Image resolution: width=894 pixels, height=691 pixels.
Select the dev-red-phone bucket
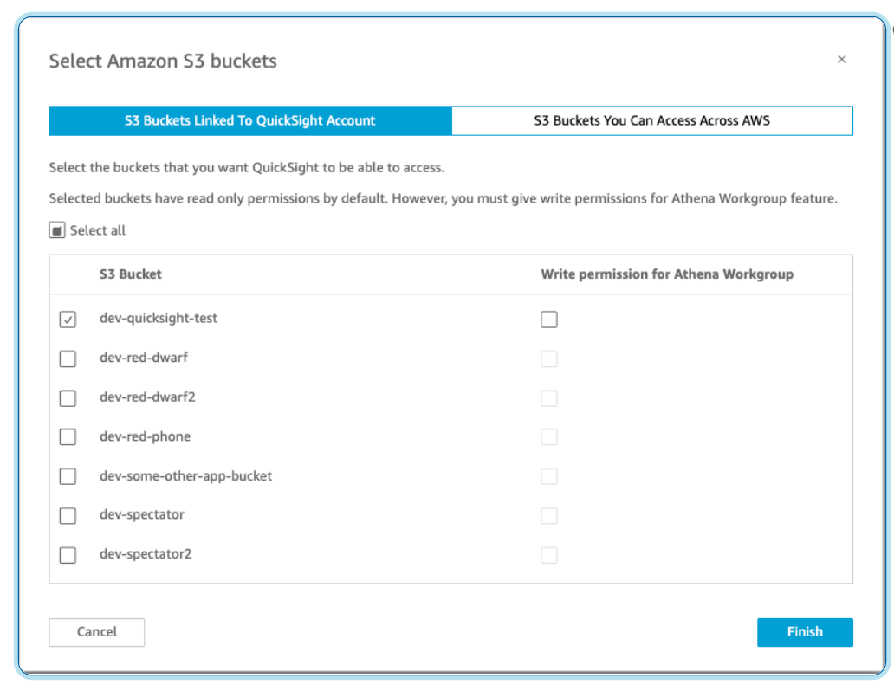(68, 436)
